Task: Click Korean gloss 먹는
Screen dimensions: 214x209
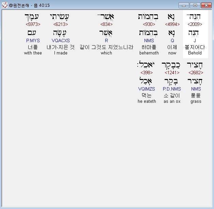Action: (147, 95)
